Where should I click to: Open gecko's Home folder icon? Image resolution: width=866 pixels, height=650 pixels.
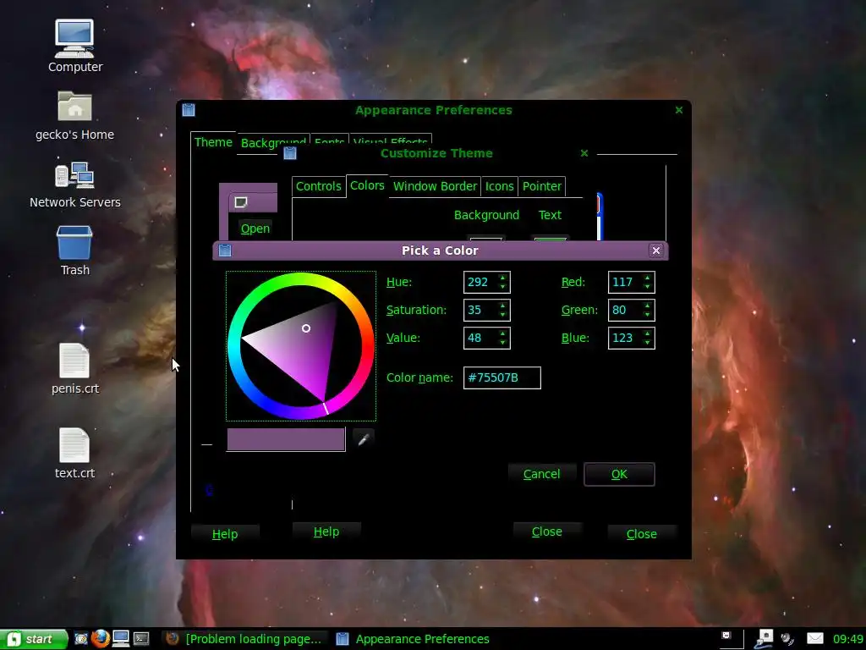click(x=74, y=106)
